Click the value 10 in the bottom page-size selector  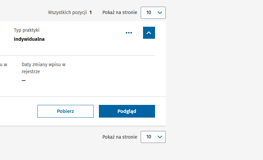149,137
